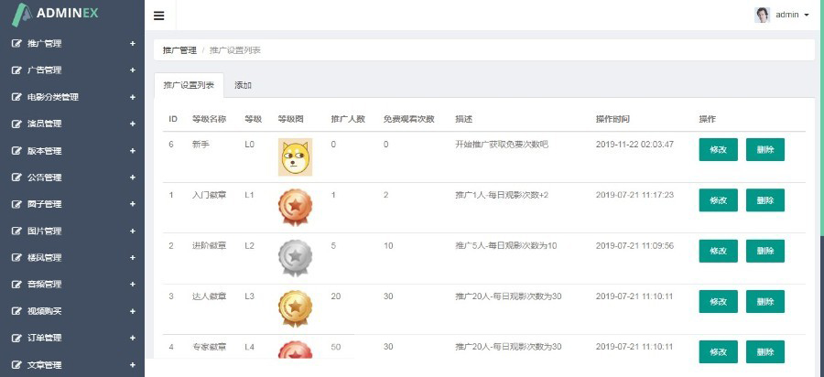Click 删除 for the 入门徽章 row

click(x=765, y=200)
